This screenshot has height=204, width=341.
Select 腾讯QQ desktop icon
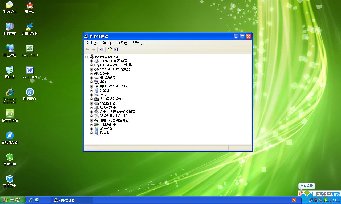(x=30, y=7)
